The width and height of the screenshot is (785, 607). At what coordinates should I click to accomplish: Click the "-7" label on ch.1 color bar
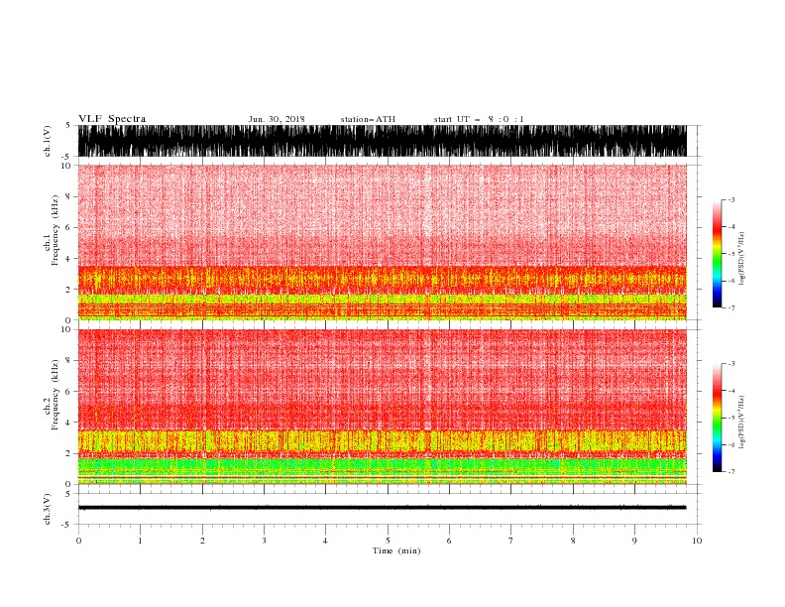tap(731, 307)
